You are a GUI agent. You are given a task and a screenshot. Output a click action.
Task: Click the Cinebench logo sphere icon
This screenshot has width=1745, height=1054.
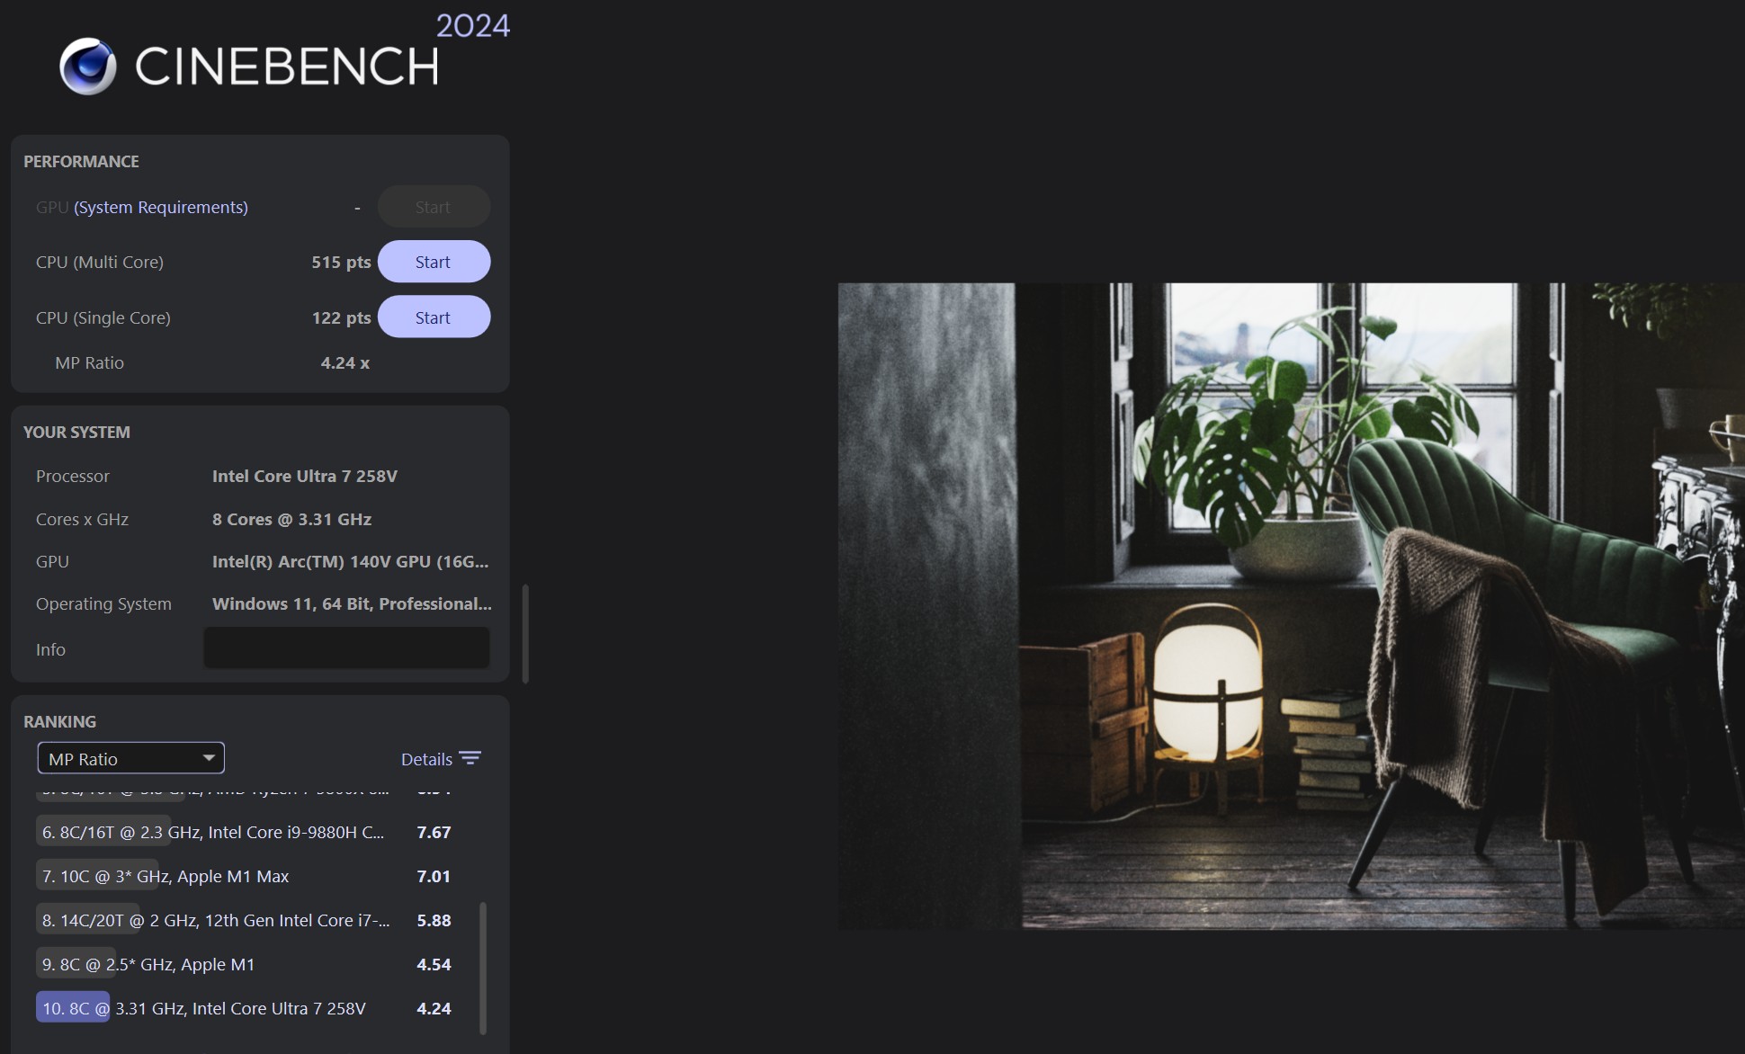(87, 66)
